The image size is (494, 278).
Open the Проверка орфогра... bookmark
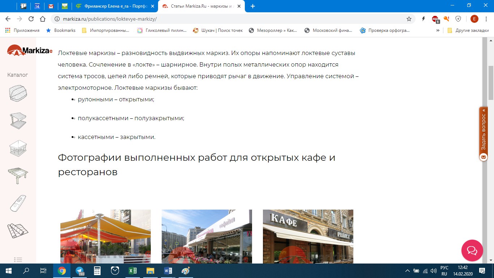click(385, 30)
